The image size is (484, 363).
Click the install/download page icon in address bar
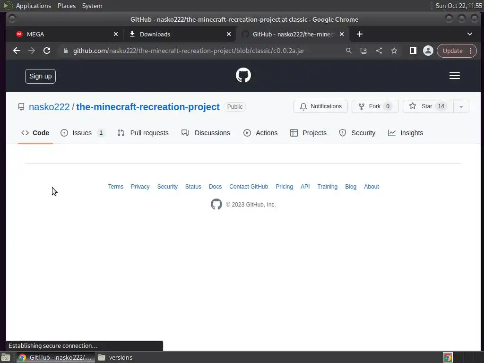click(x=363, y=51)
